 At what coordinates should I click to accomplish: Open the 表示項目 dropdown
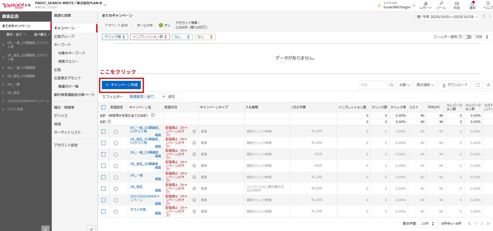coord(425,85)
